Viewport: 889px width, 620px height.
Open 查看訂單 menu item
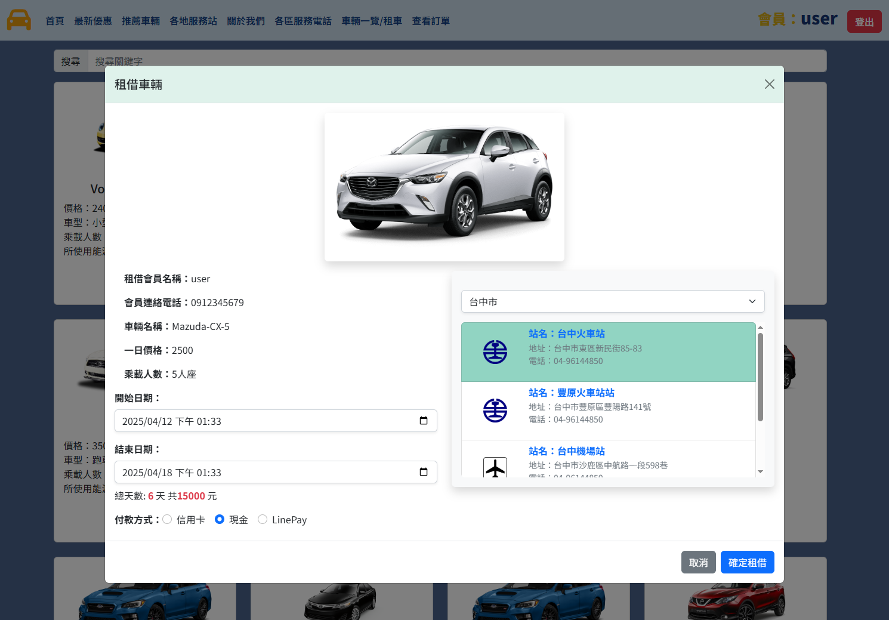431,21
